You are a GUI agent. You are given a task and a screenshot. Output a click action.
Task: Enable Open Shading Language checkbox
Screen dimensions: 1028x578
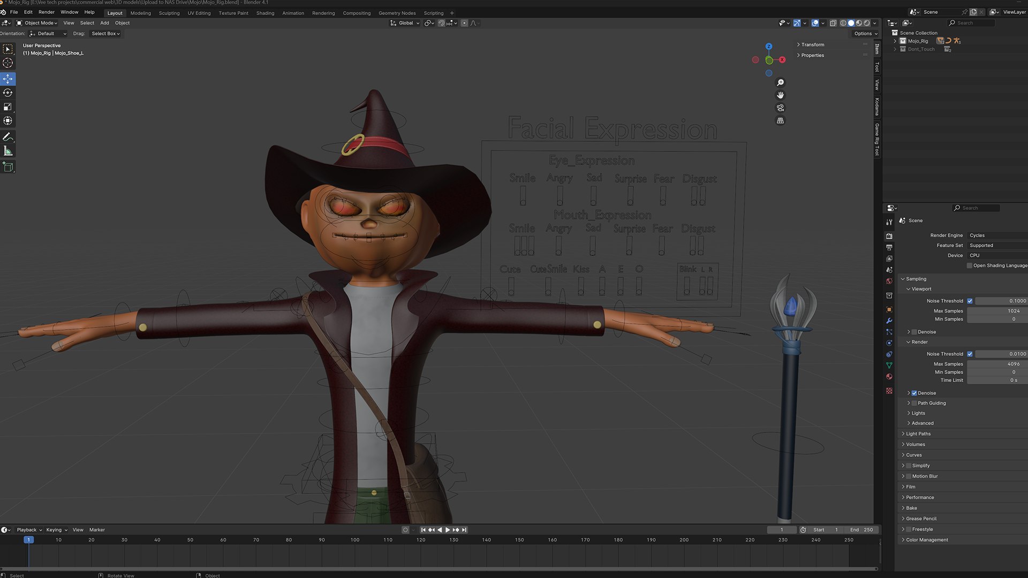(x=969, y=265)
